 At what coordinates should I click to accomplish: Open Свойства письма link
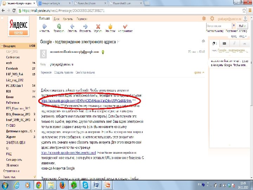coord(85,72)
